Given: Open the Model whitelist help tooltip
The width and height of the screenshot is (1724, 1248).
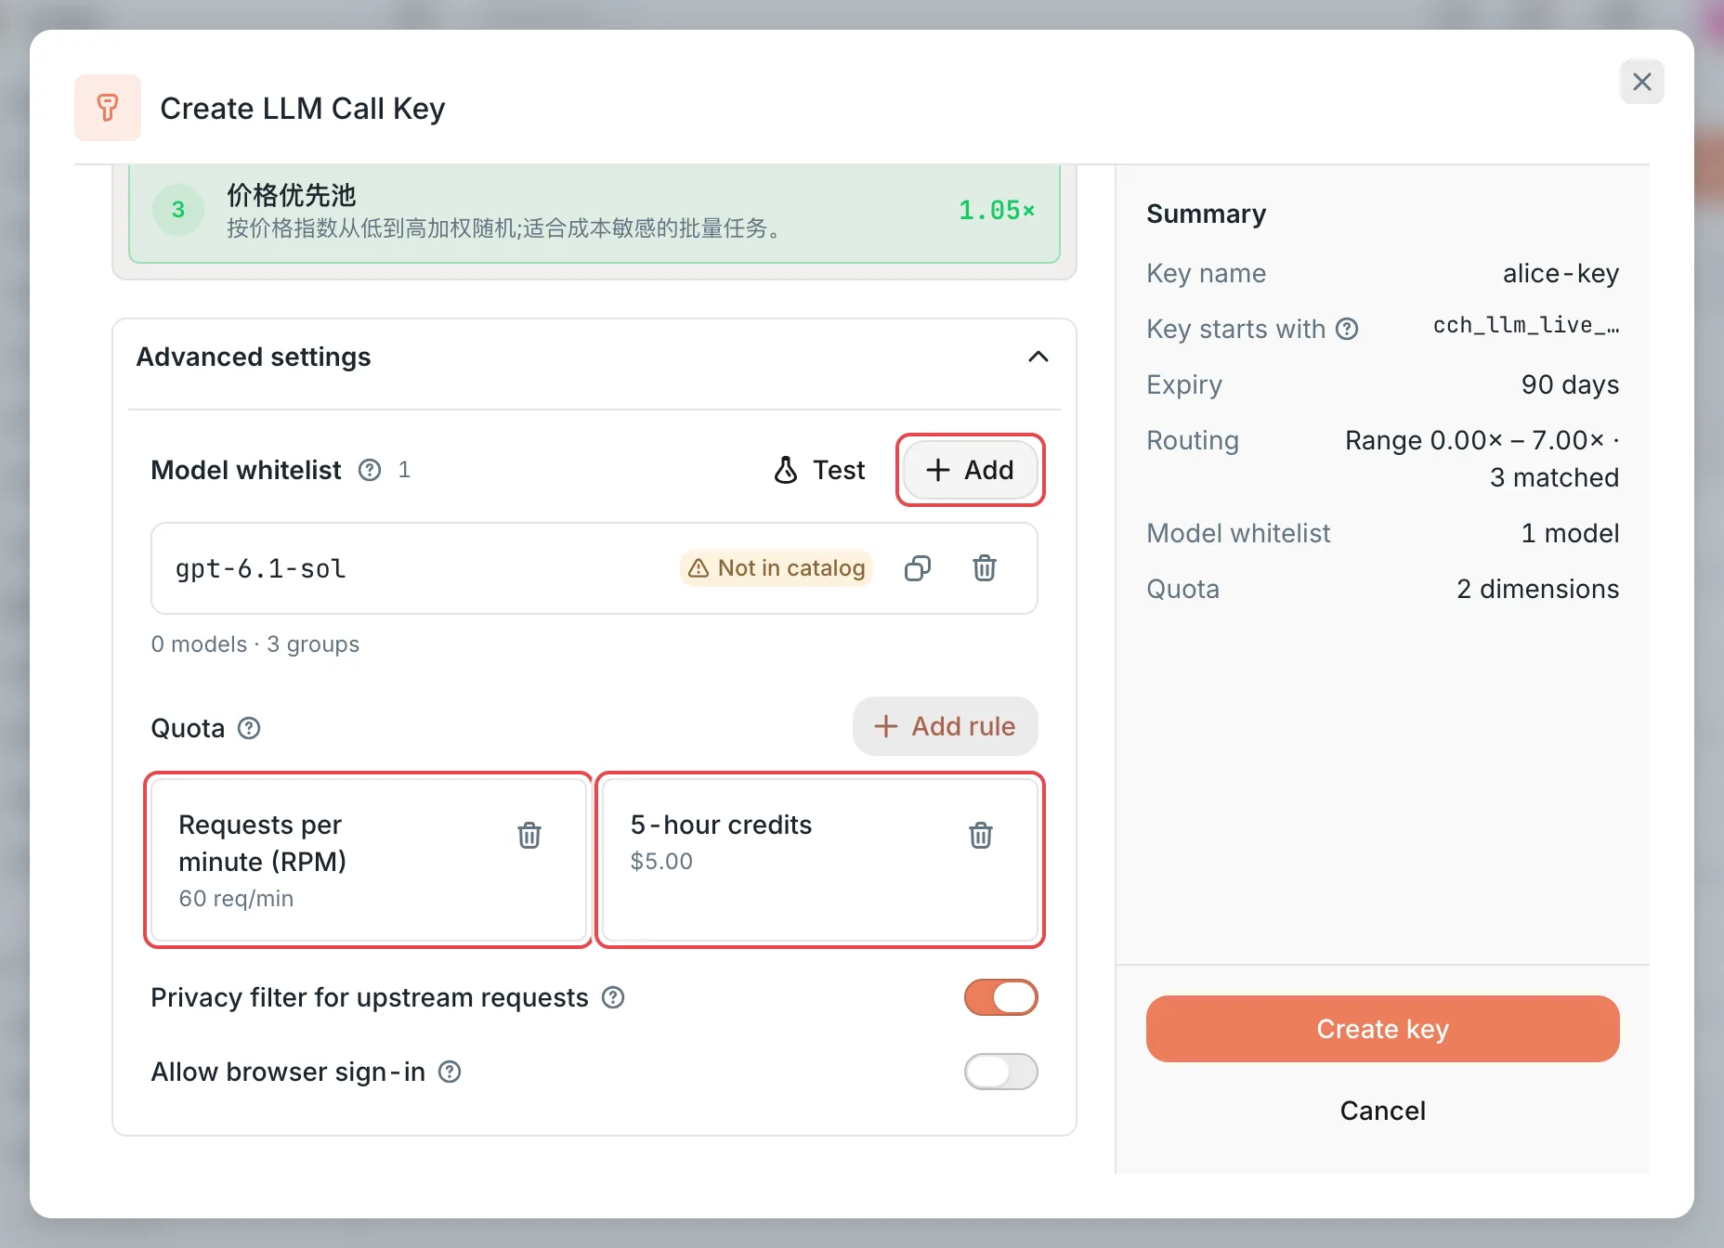Looking at the screenshot, I should tap(370, 470).
